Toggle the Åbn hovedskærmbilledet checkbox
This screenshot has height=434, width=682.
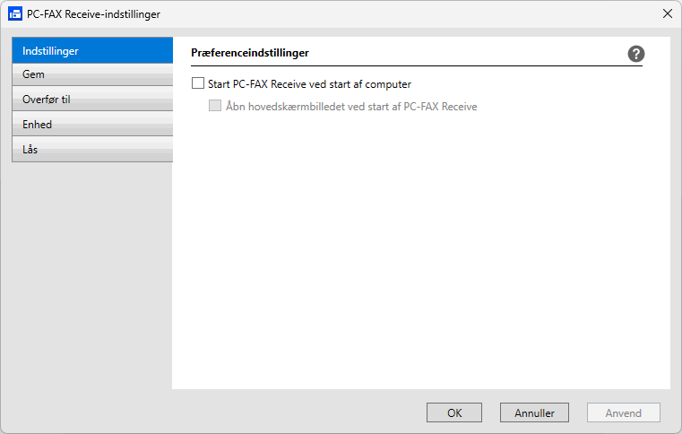(215, 106)
